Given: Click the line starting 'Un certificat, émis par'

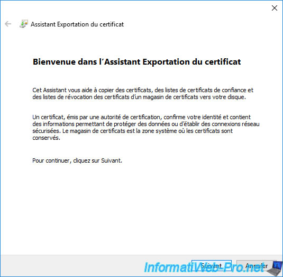Looking at the screenshot, I should [x=142, y=117].
